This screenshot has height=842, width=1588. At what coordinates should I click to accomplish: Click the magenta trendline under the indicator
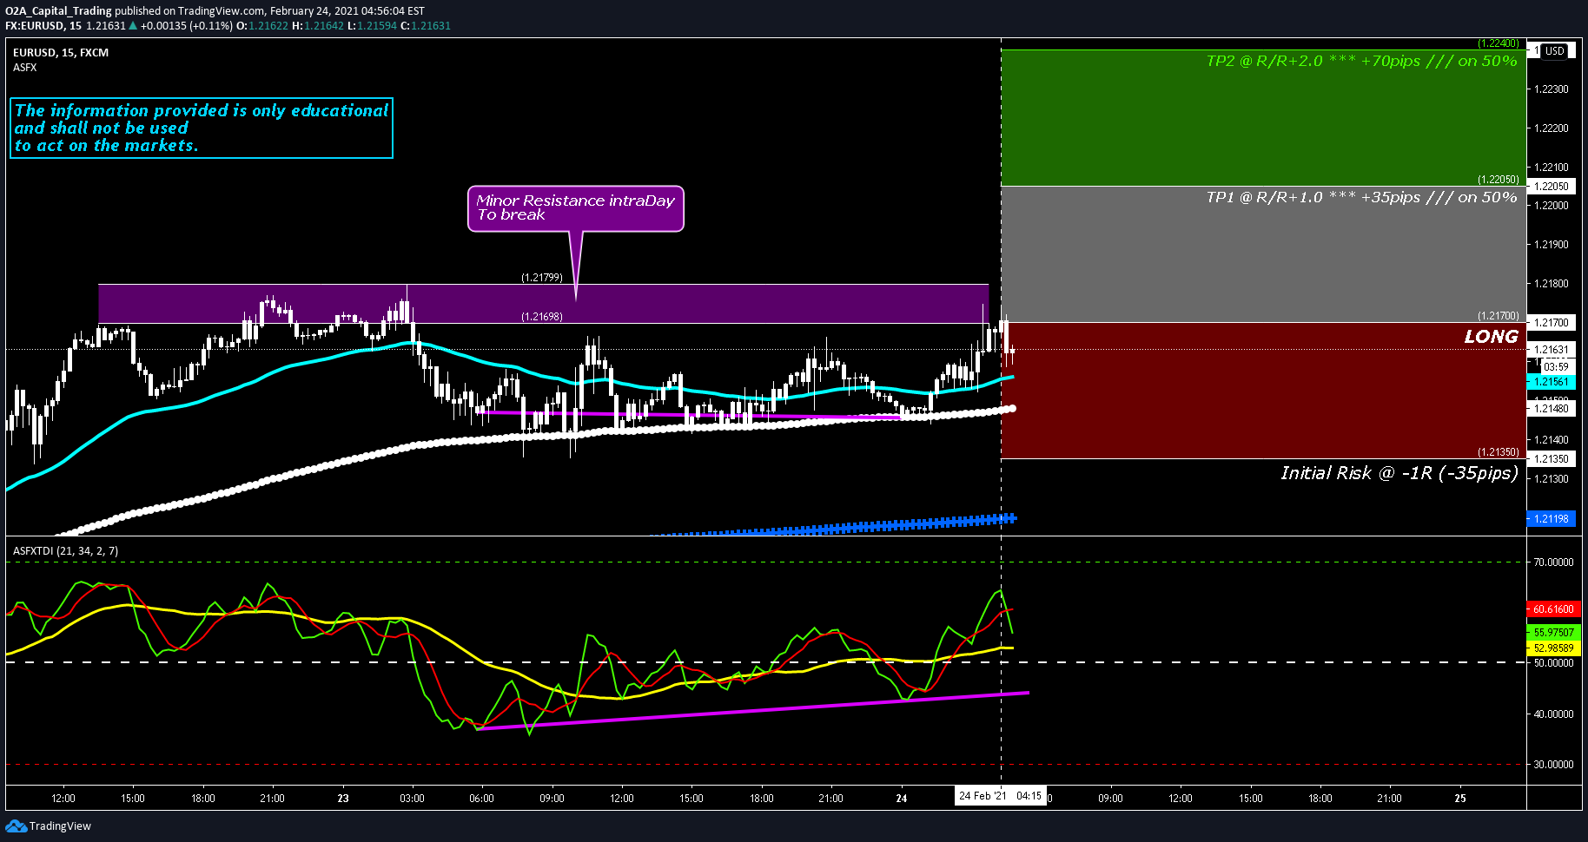[754, 711]
